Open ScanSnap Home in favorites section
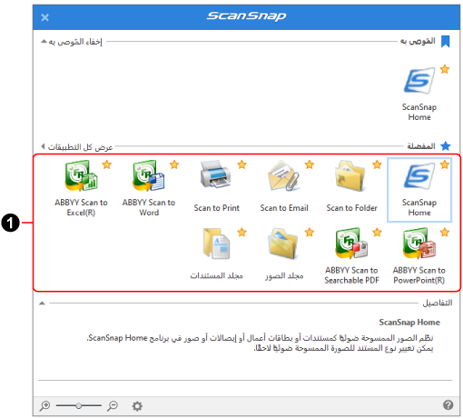This screenshot has height=418, width=463. click(x=419, y=189)
